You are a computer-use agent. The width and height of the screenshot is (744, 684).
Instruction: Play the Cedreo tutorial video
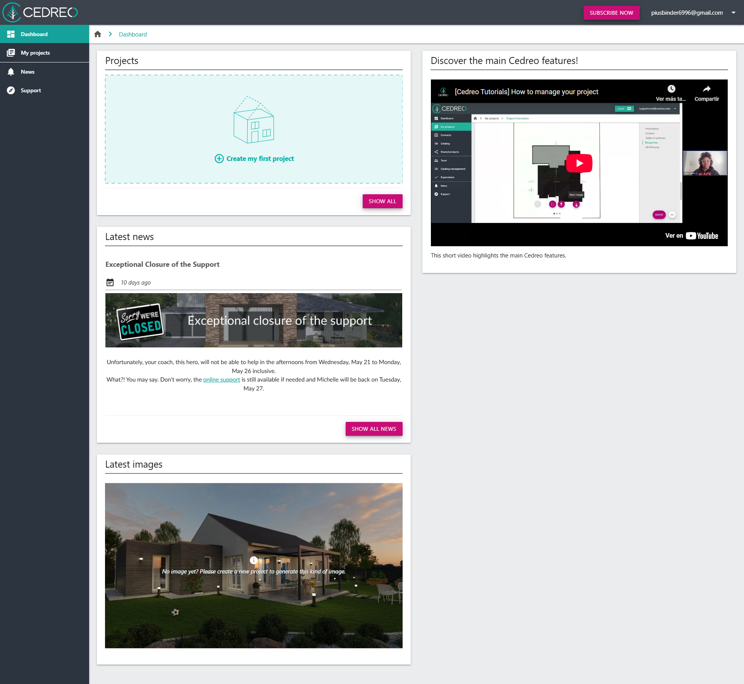coord(579,163)
